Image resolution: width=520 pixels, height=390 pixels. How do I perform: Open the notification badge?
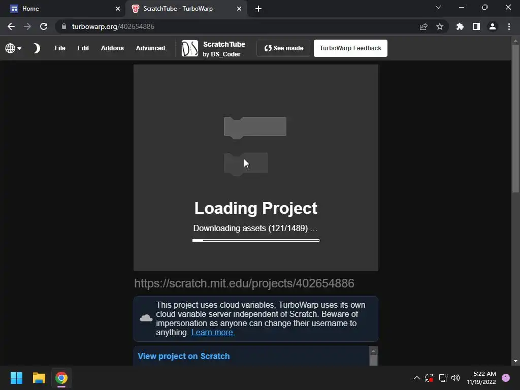tap(506, 378)
